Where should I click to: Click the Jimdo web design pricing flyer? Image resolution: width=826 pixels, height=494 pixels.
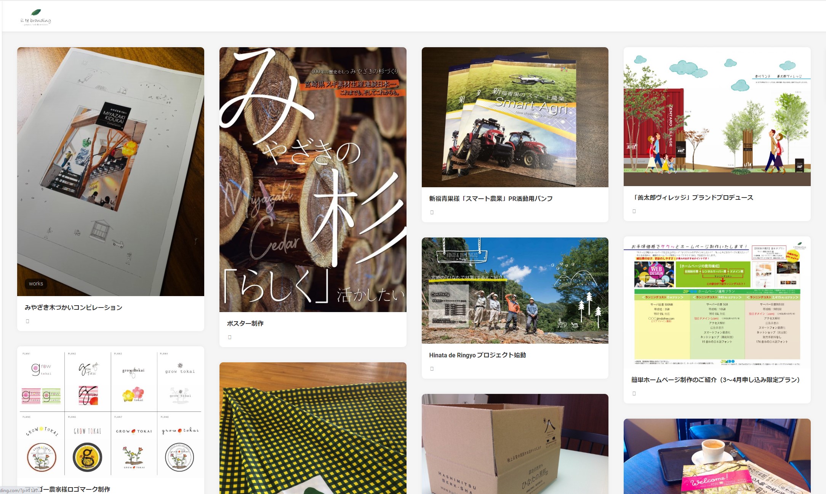(717, 303)
